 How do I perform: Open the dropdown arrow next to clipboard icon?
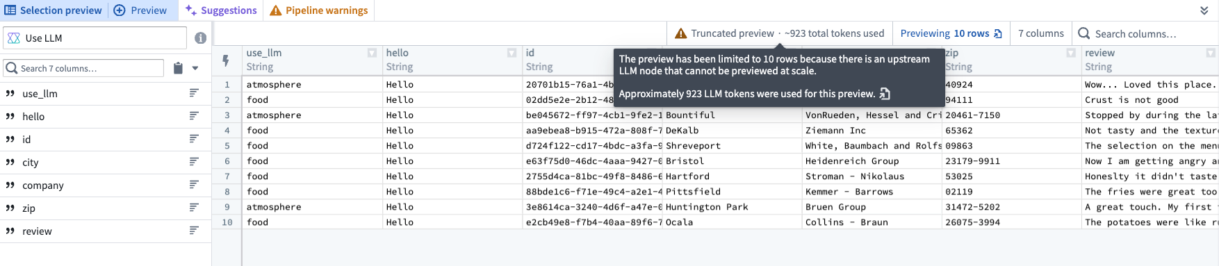195,68
